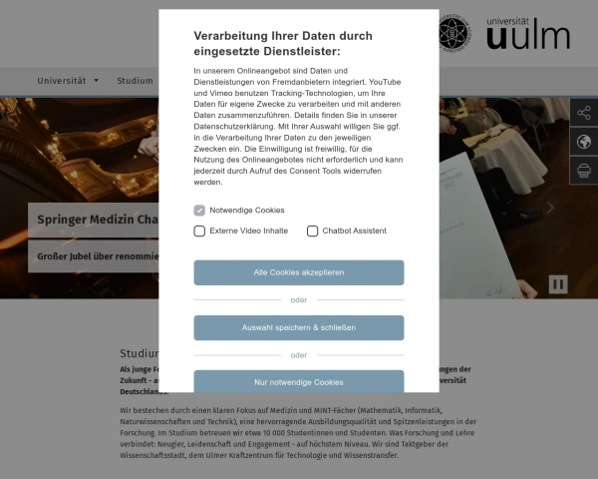Click the printer icon
598x479 pixels.
tap(584, 171)
